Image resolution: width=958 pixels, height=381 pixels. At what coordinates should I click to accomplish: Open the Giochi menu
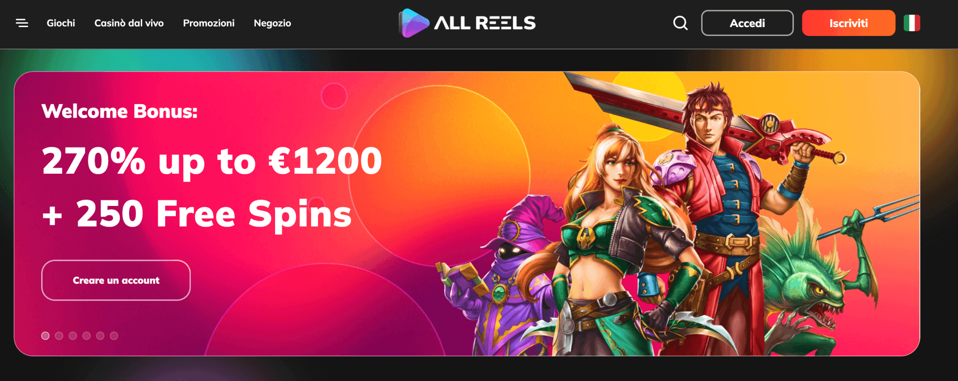pos(61,23)
